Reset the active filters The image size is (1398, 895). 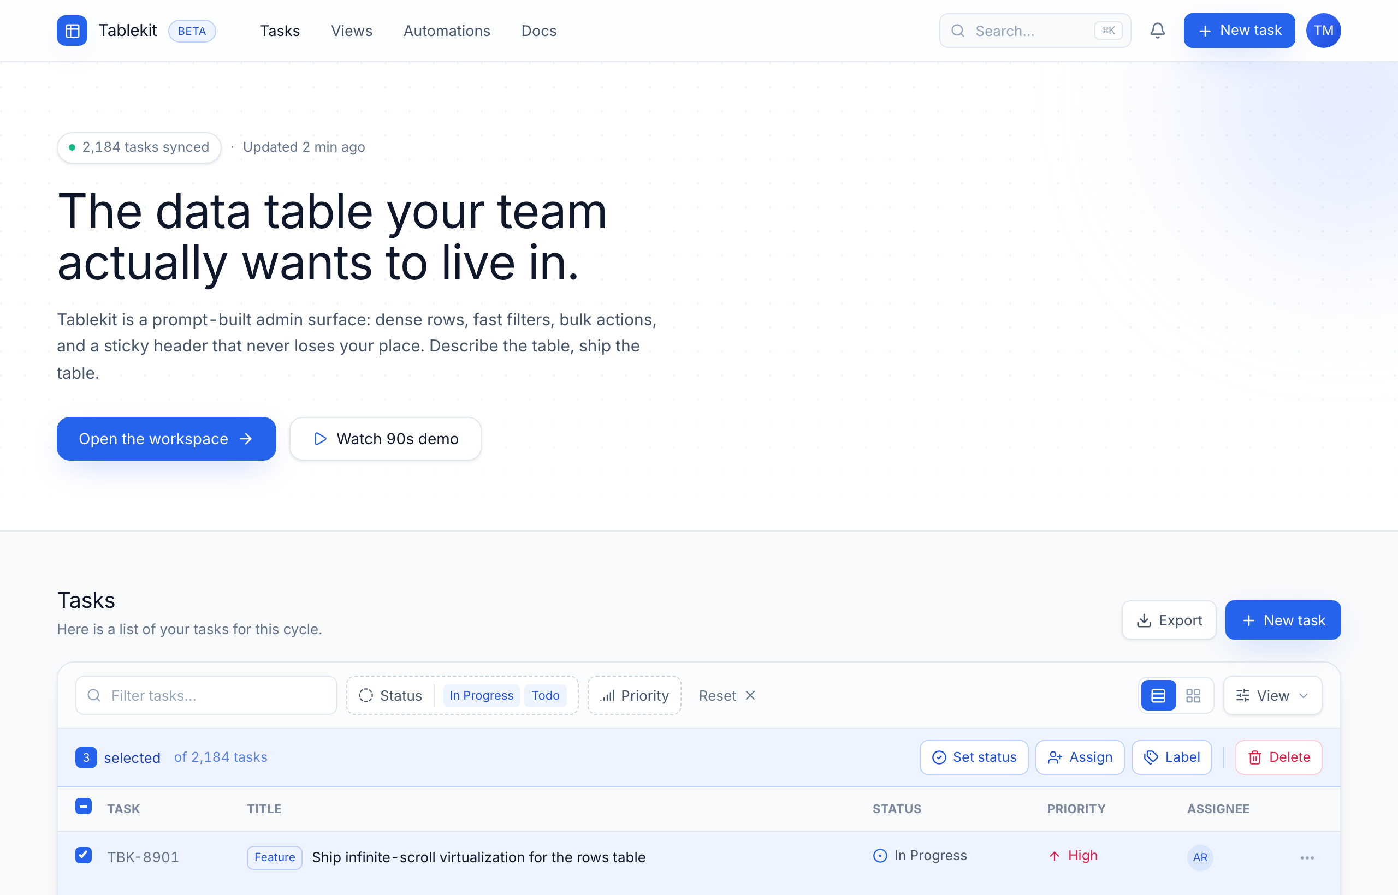pyautogui.click(x=727, y=696)
